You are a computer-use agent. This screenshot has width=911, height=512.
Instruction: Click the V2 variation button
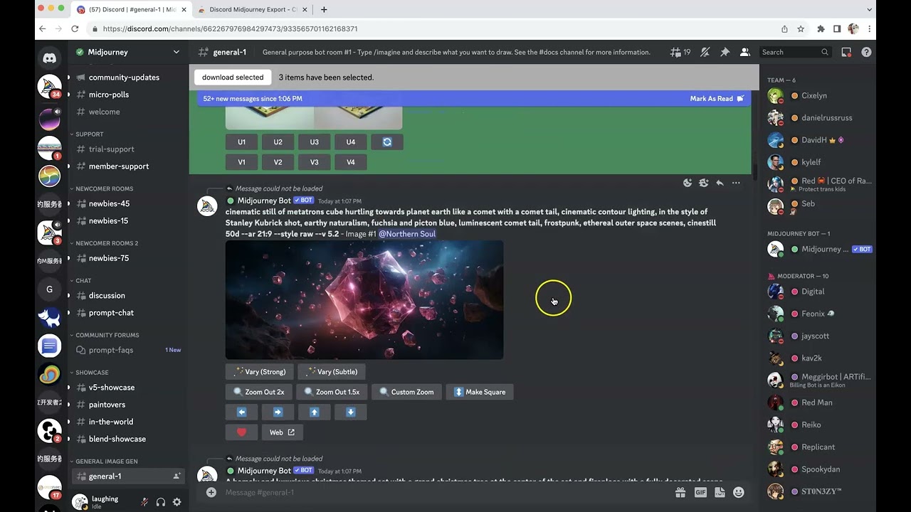(x=278, y=162)
